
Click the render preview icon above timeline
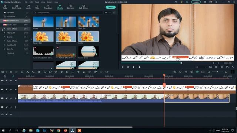[175, 72]
